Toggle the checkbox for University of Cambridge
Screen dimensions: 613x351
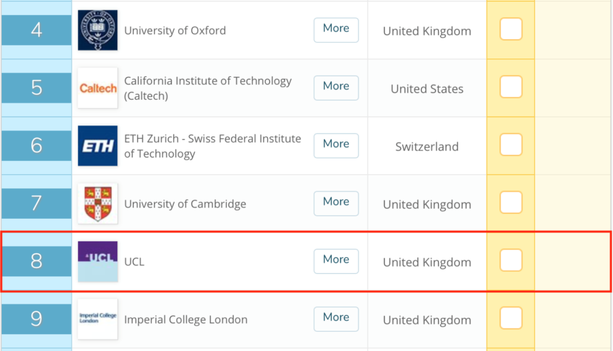(511, 202)
